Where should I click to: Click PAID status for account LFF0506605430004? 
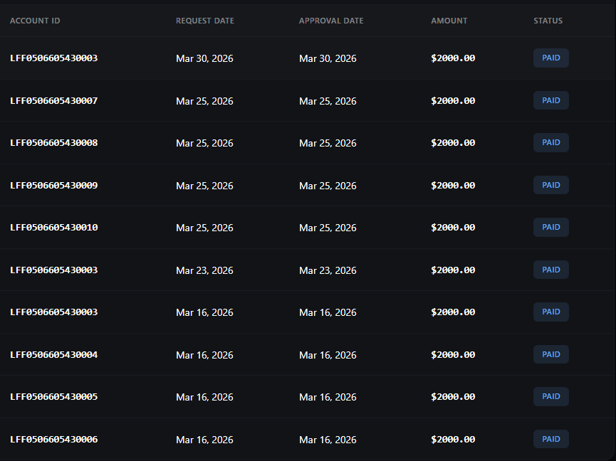pos(550,354)
